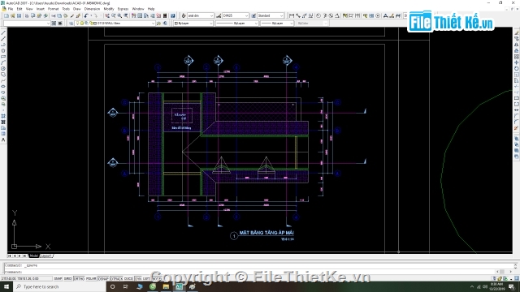Activate the Zoom Window magnifier tool

119,15
